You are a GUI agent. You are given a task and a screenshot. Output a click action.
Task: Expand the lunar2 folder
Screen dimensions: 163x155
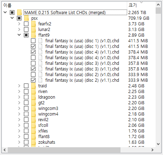point(19,29)
